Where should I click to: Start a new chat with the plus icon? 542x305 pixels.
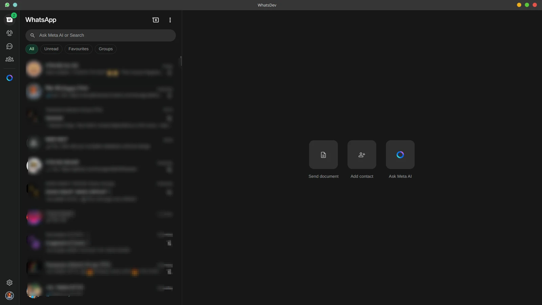click(x=156, y=20)
